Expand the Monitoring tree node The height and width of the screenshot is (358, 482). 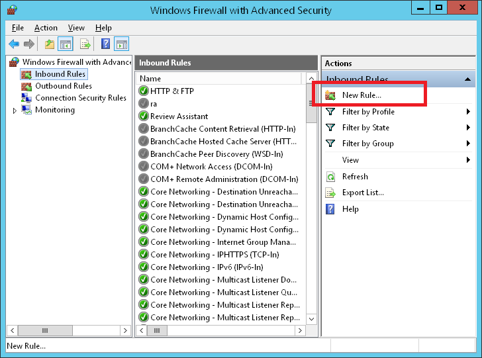click(15, 111)
